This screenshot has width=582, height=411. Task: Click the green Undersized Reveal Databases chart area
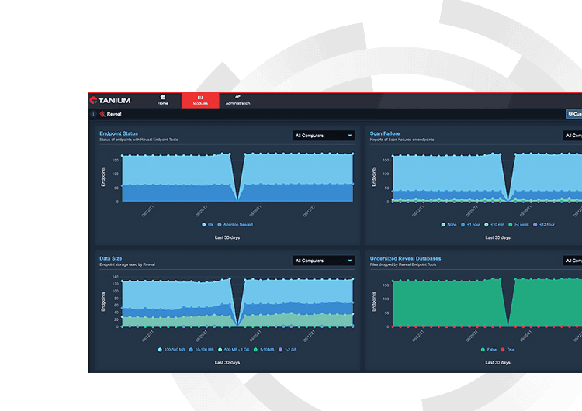pyautogui.click(x=445, y=304)
